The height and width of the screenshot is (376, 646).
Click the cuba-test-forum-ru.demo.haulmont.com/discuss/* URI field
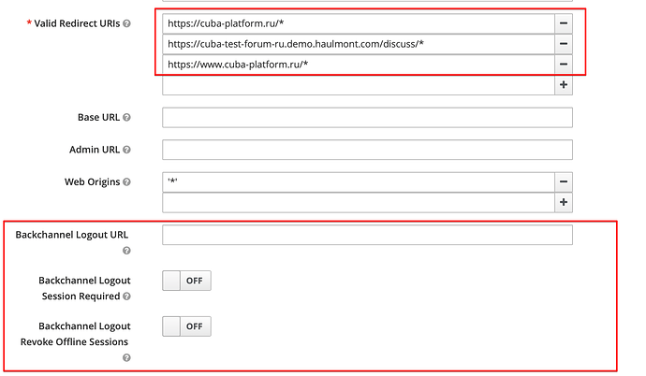click(x=359, y=44)
